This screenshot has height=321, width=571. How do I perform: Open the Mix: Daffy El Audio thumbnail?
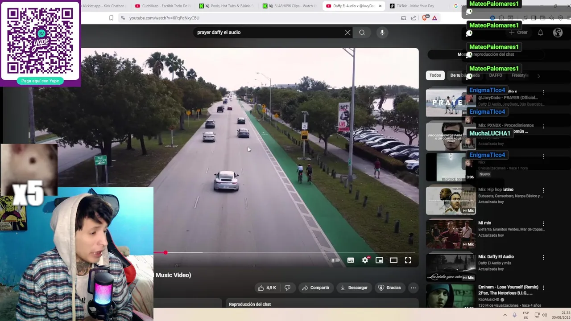tap(451, 267)
